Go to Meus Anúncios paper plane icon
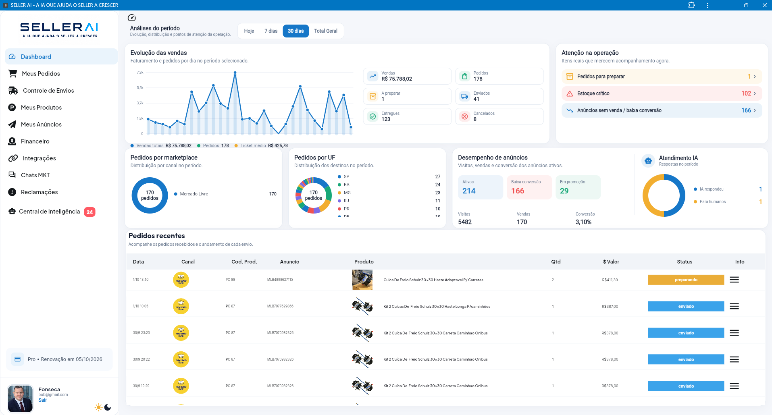 (12, 124)
